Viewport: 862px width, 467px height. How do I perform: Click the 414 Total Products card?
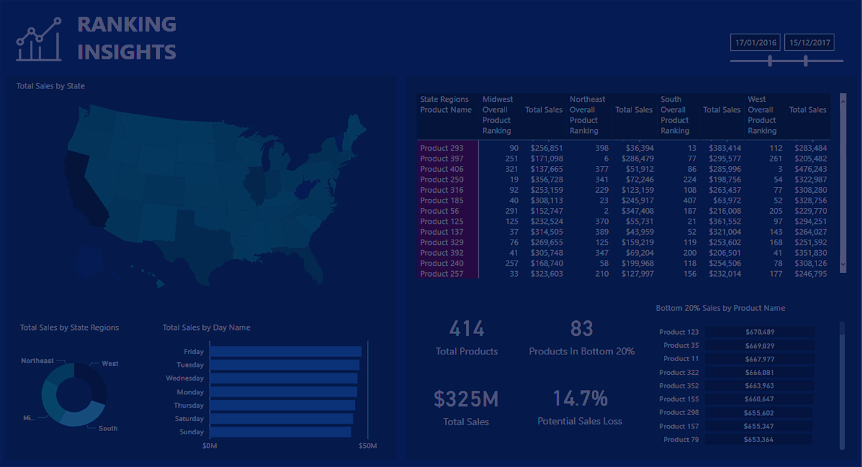[467, 338]
